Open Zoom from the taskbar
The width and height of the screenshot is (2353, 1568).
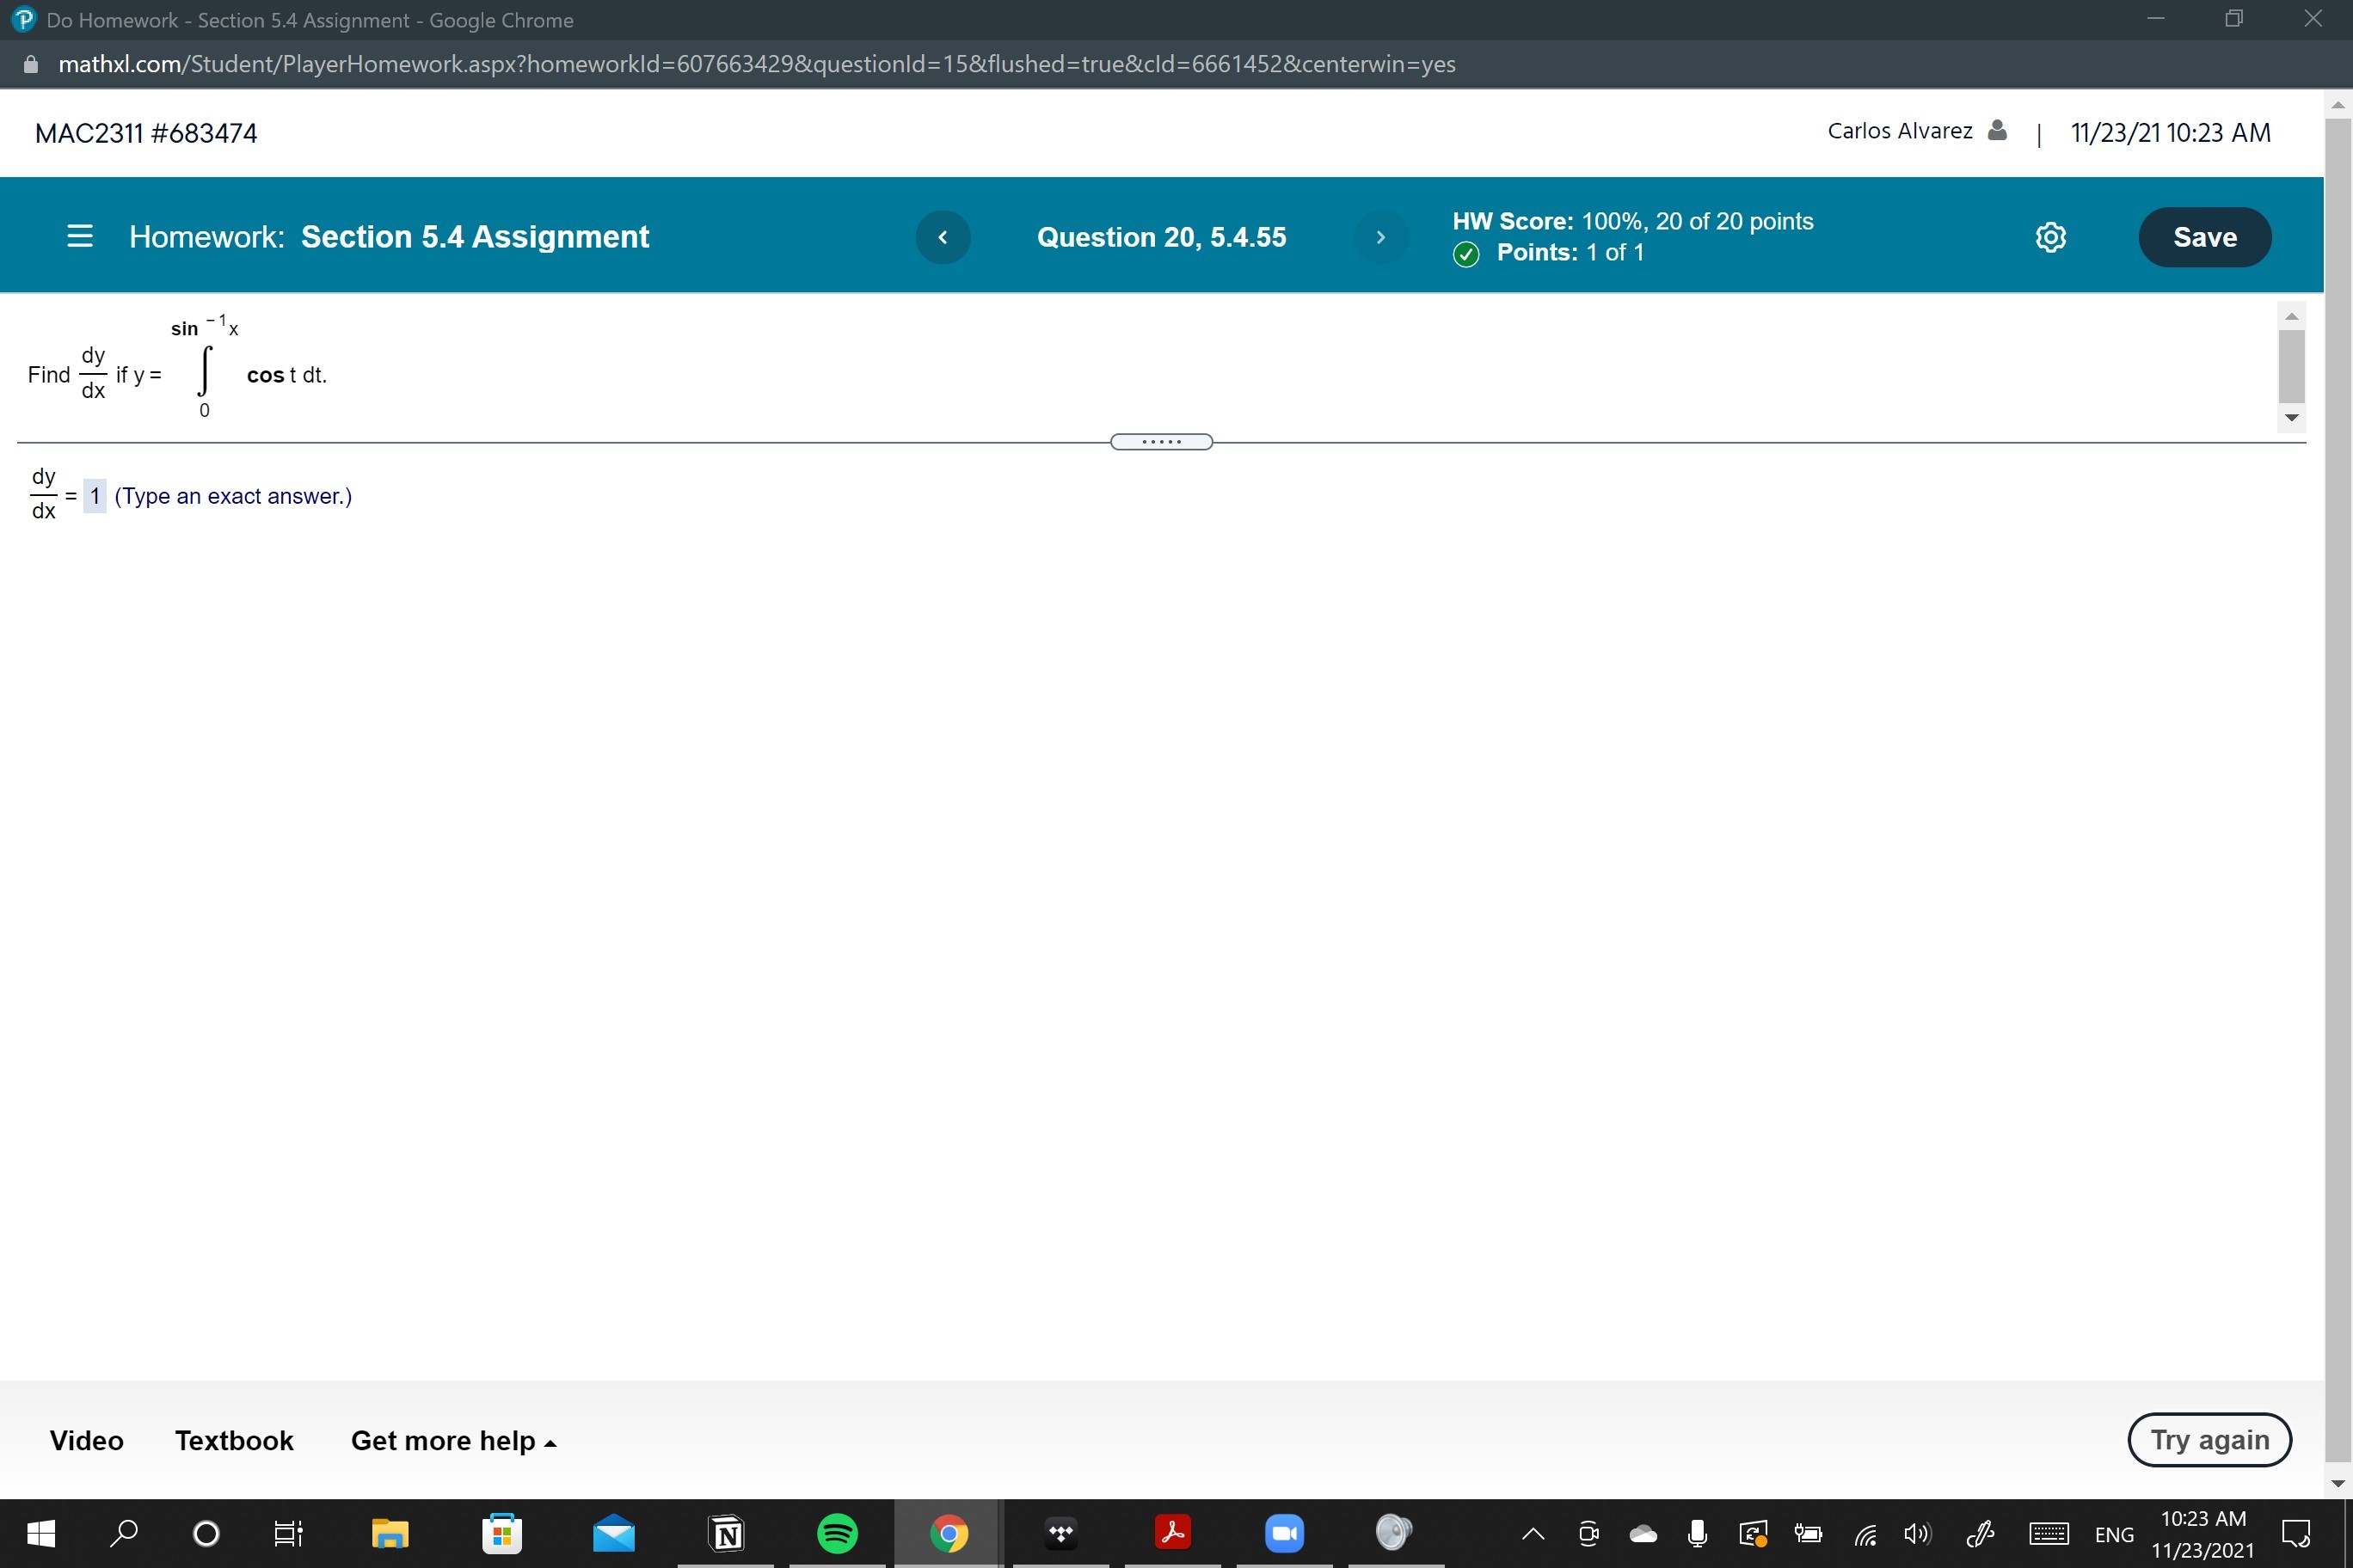point(1283,1532)
